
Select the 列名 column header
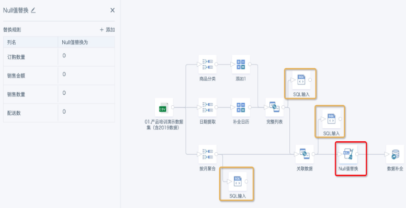[x=30, y=42]
